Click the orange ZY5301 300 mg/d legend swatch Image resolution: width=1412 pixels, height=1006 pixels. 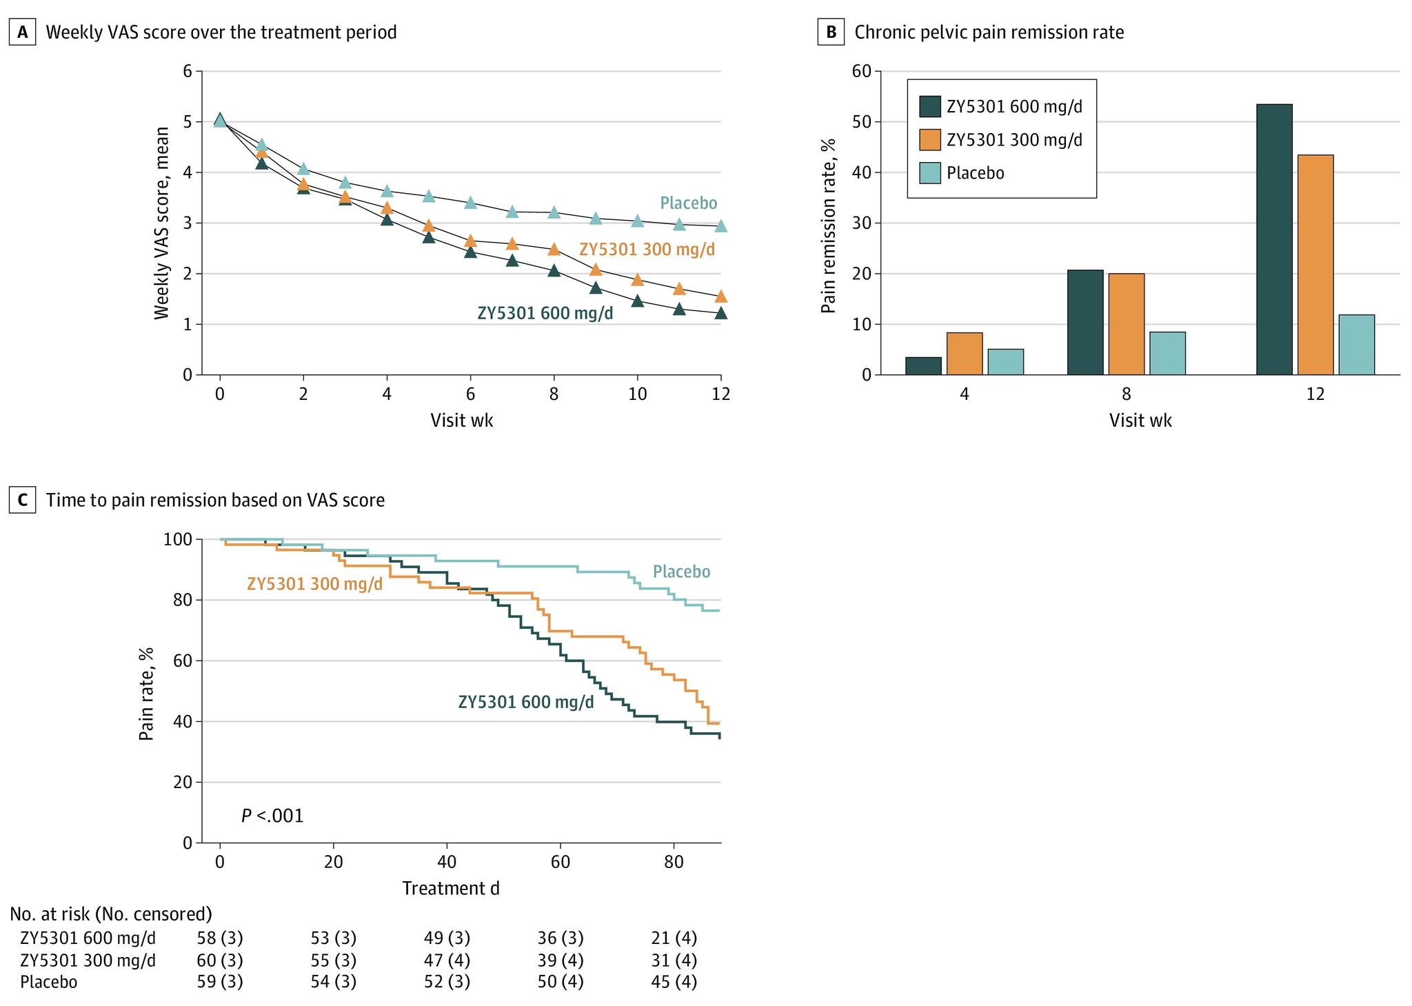click(929, 140)
